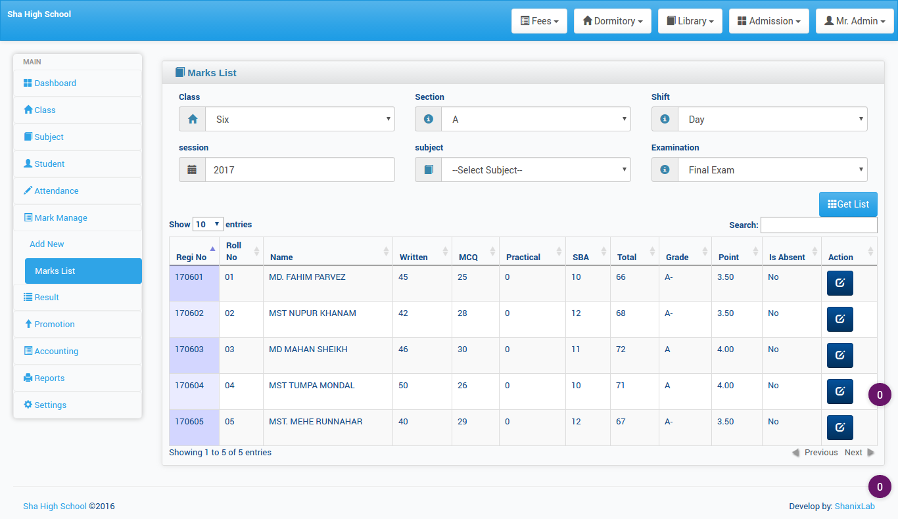Open the Sha High School footer link
This screenshot has width=898, height=519.
55,507
